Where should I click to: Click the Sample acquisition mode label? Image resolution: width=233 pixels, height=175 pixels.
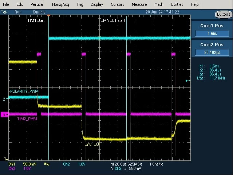click(x=39, y=12)
